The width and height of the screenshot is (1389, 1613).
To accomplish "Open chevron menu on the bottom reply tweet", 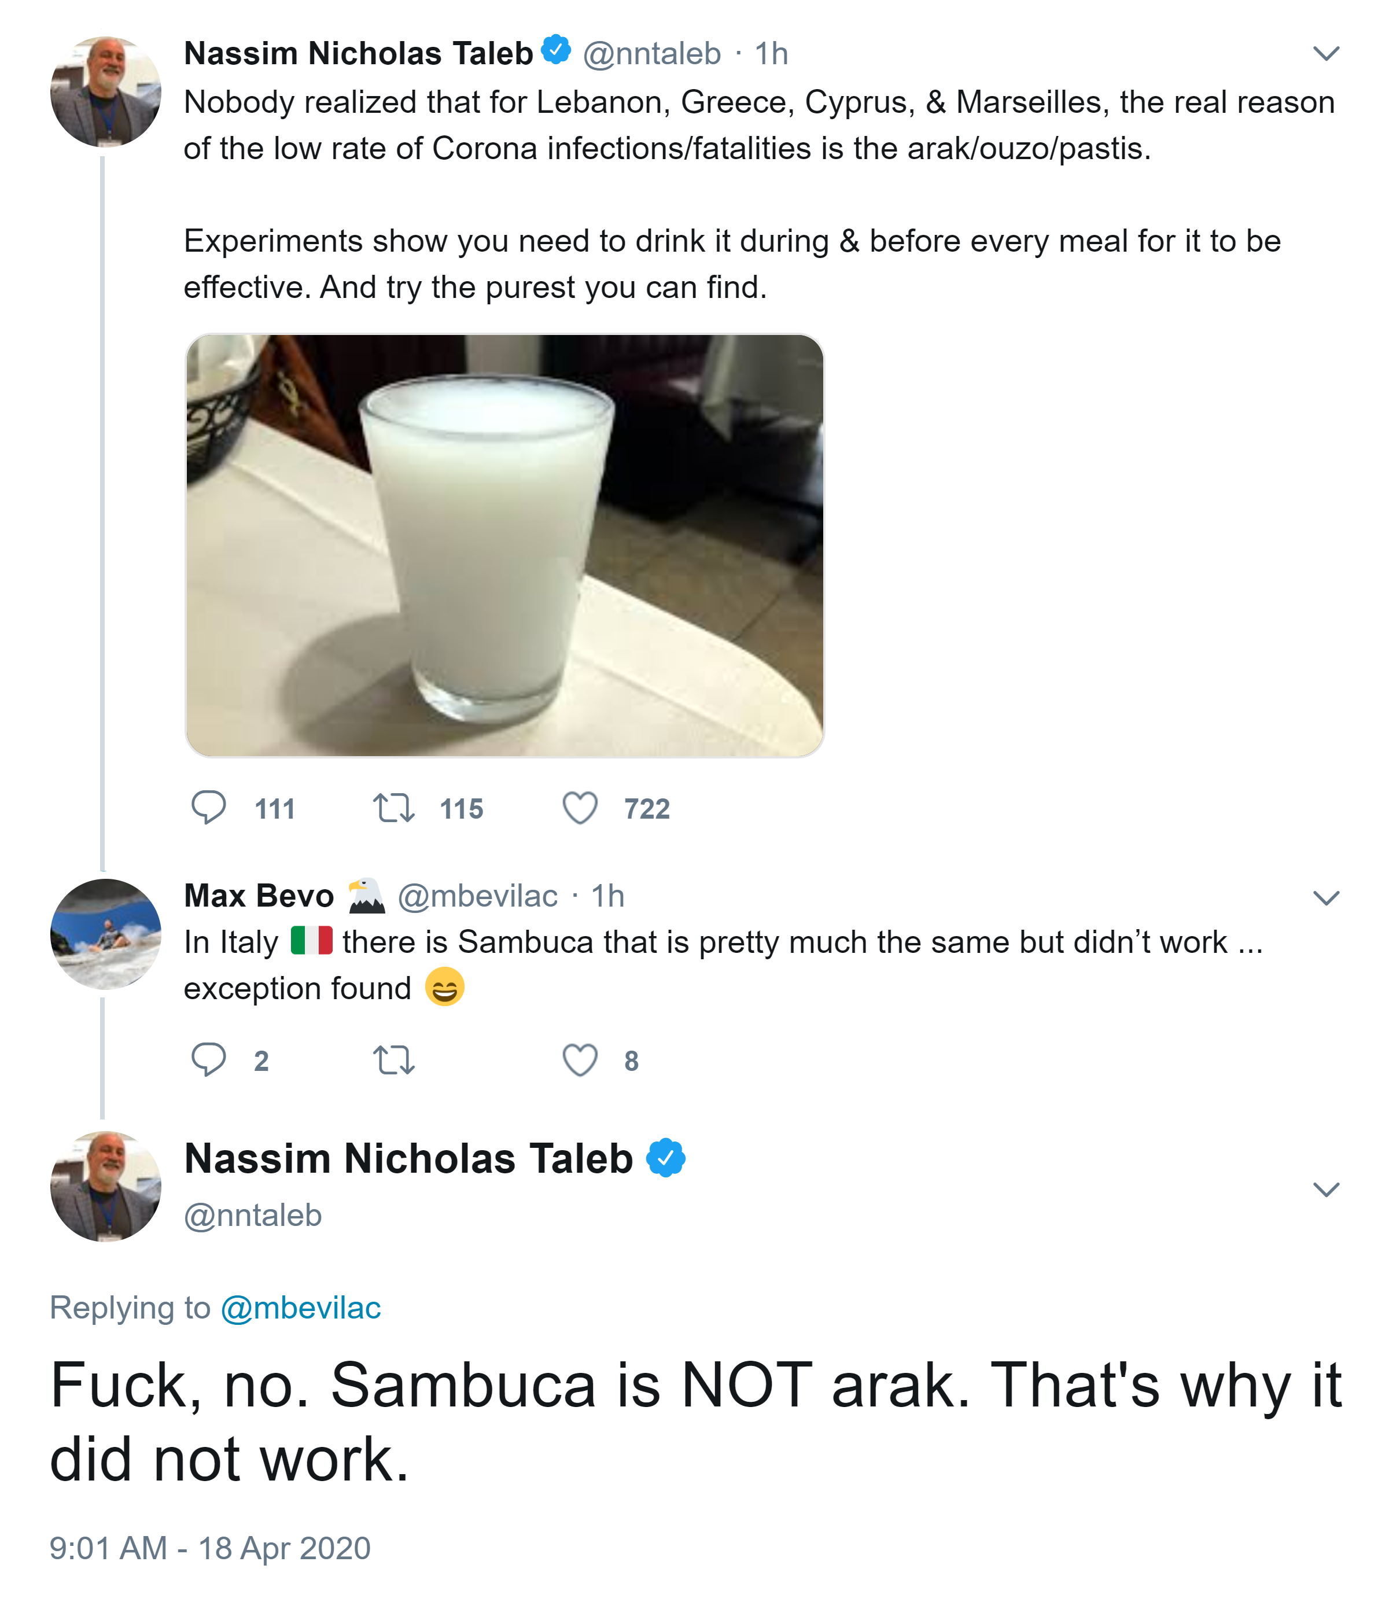I will (x=1325, y=1189).
